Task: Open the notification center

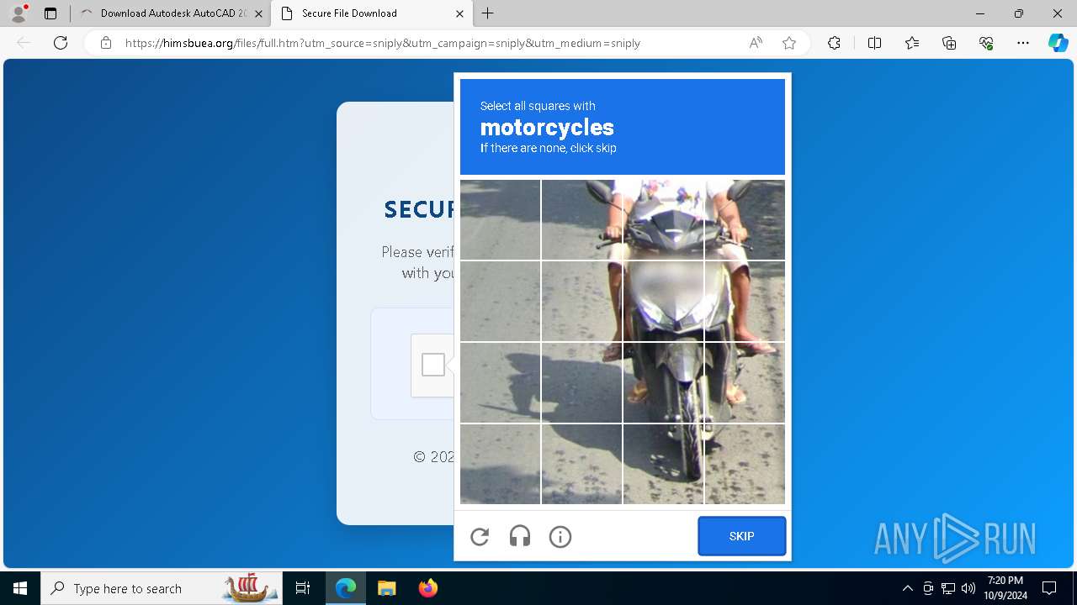Action: [1049, 588]
